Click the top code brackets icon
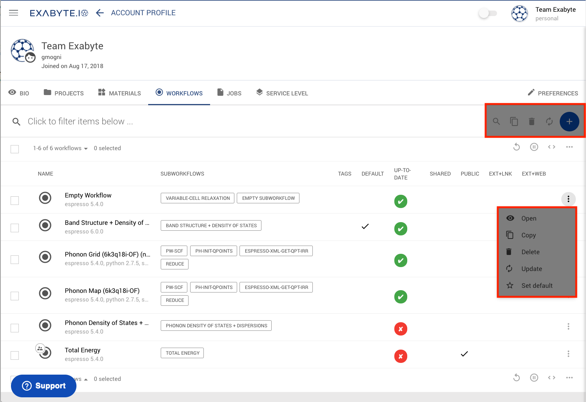 [552, 147]
